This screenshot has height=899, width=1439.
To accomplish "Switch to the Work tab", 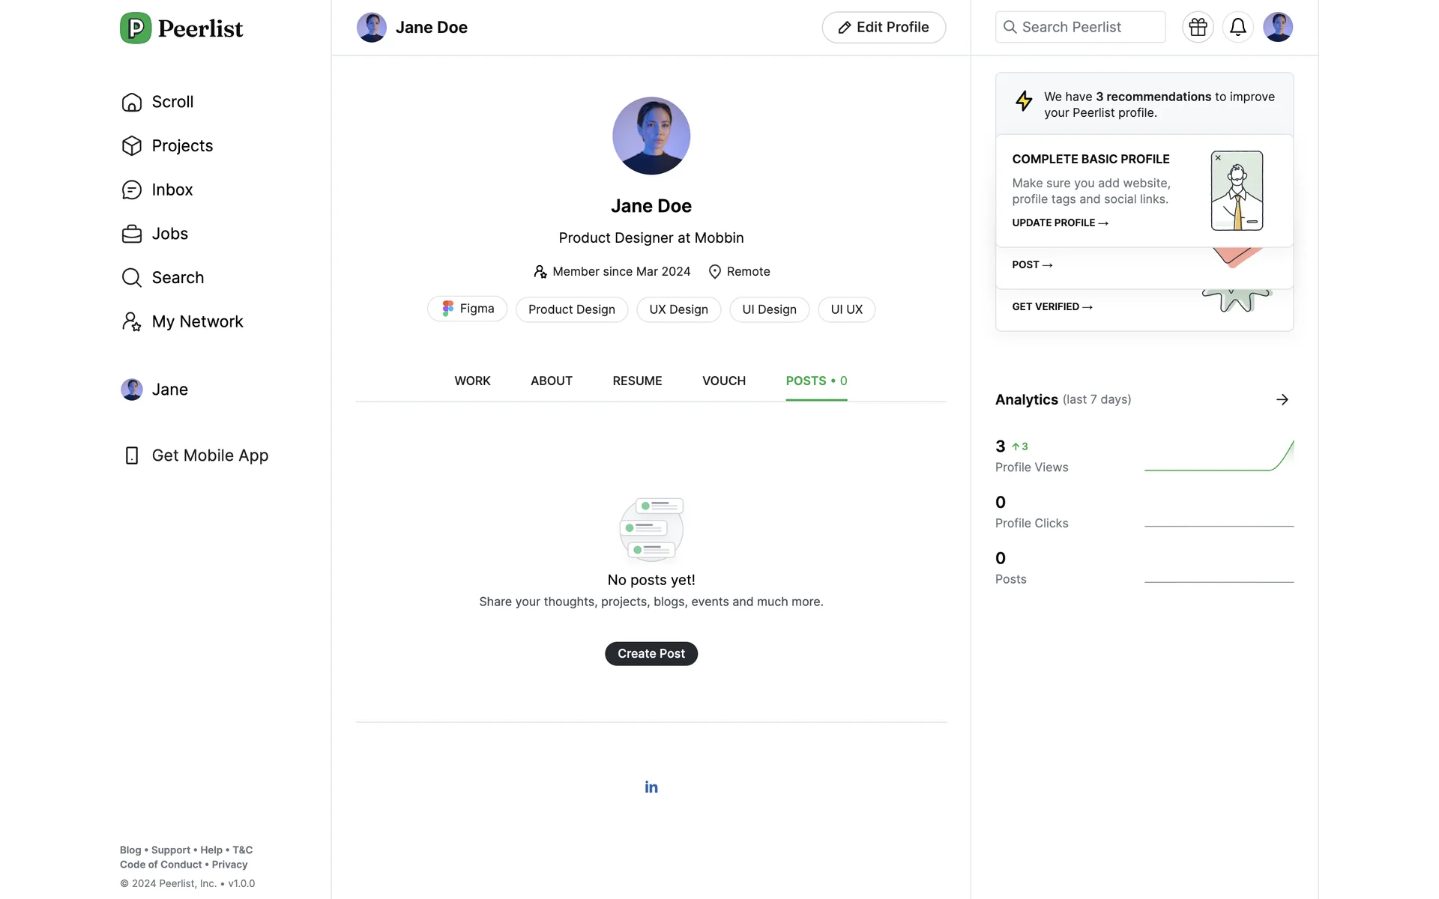I will click(x=472, y=381).
